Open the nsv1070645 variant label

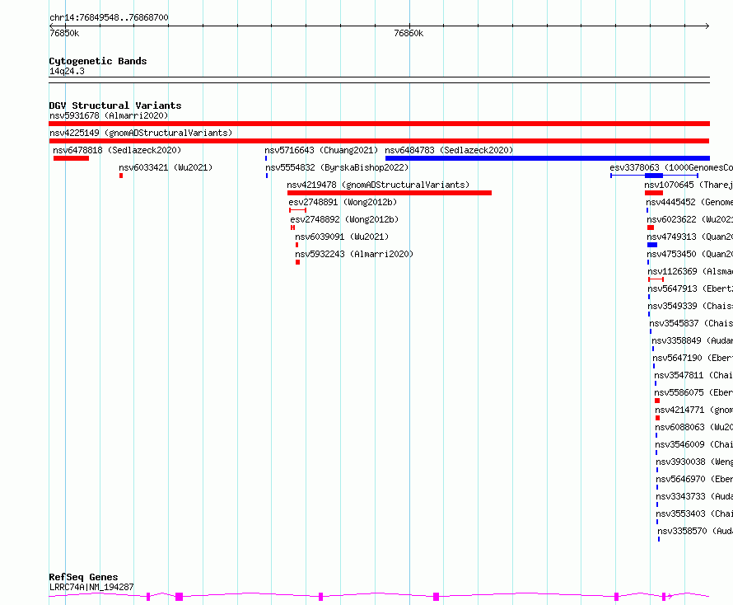(689, 185)
